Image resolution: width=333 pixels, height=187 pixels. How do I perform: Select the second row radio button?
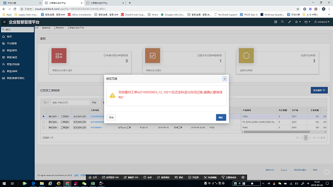point(44,122)
